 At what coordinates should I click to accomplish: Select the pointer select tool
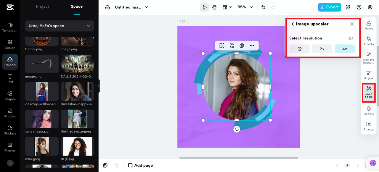pyautogui.click(x=204, y=7)
